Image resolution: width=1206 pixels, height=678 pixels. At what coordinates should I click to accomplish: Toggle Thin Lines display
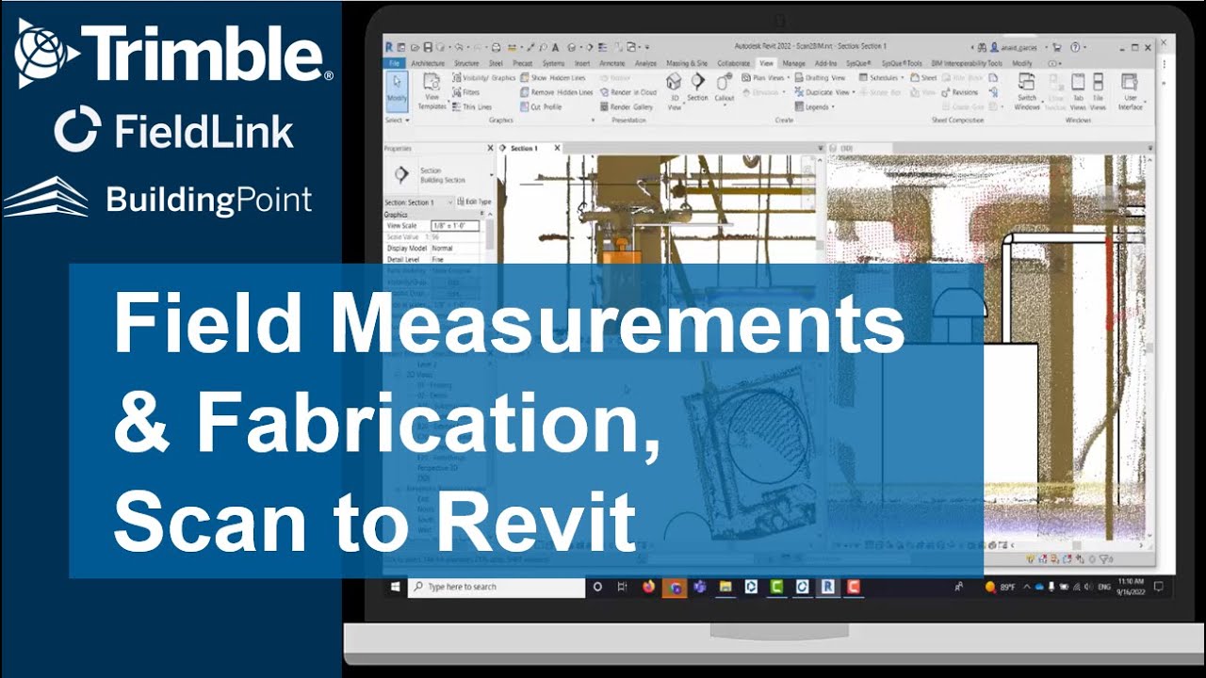coord(472,106)
